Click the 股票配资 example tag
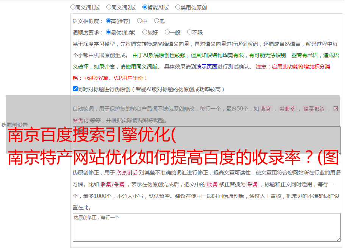 tap(314, 109)
